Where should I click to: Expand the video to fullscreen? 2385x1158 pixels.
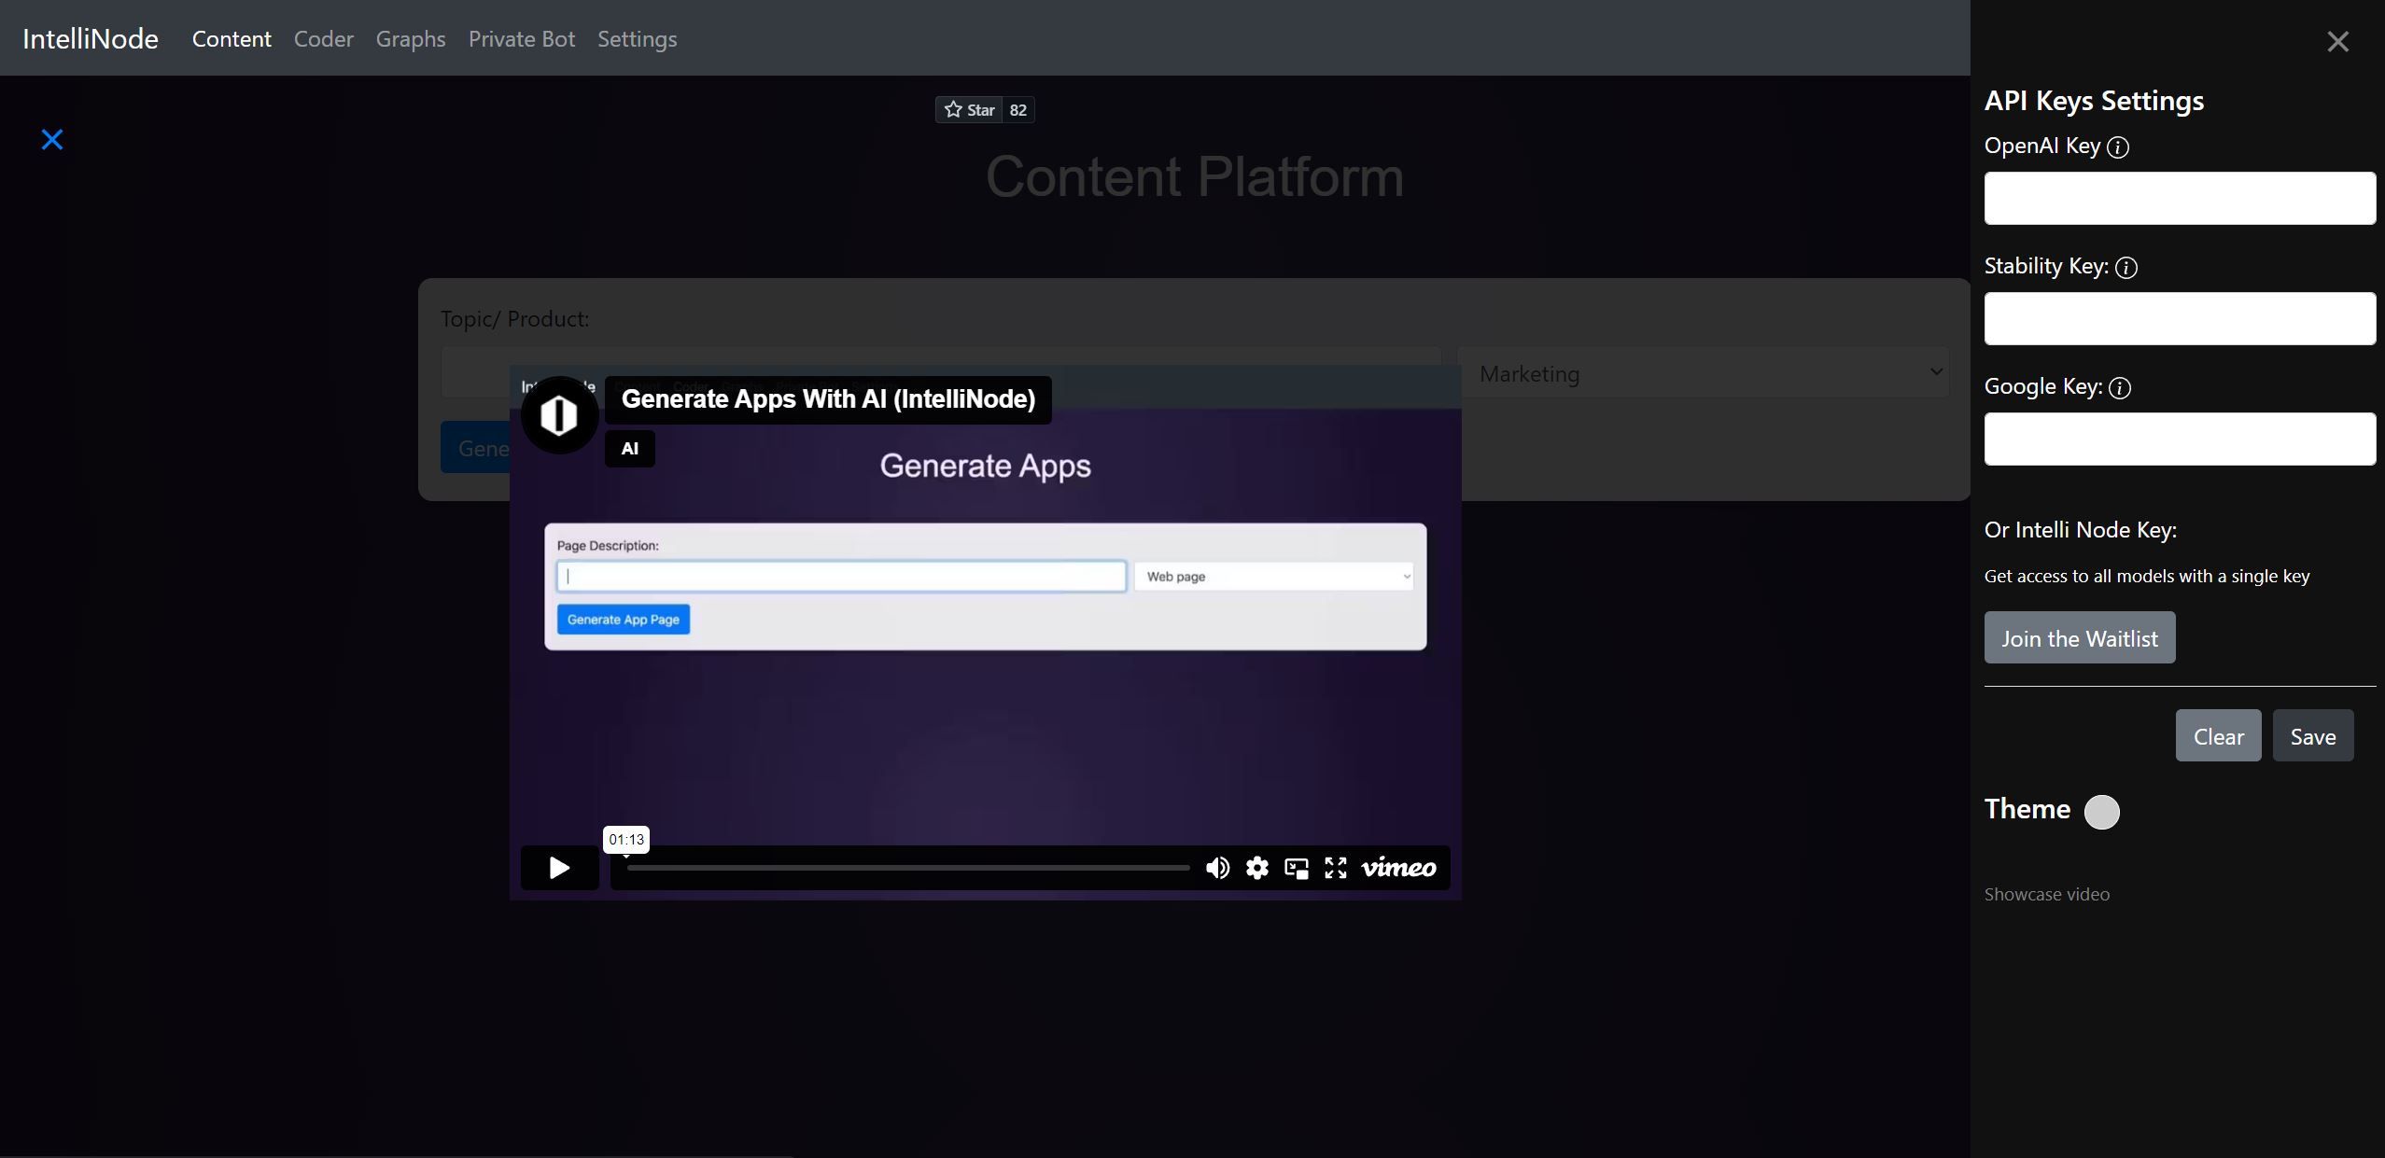1335,868
